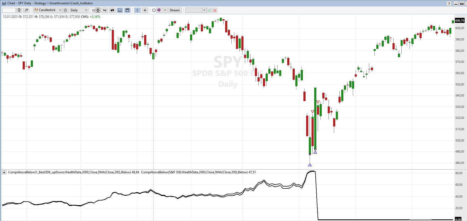Click the 1_Best3DK_upDown CompAboveBelow indicator label
Screen dimensions: 467x221
[73, 172]
